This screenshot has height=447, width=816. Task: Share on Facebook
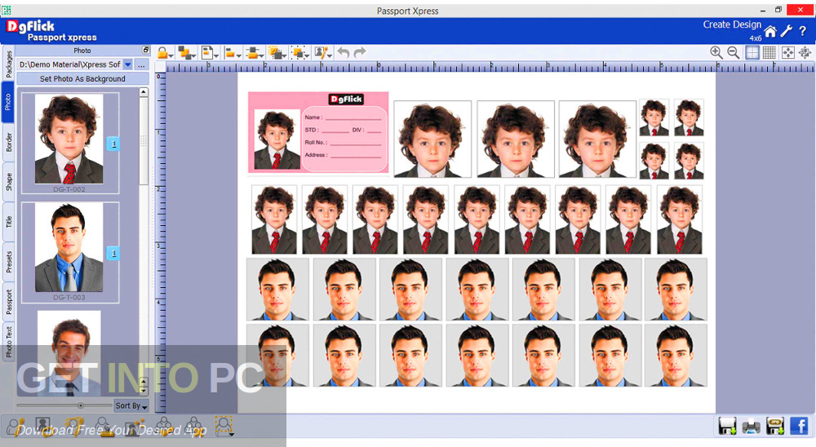coord(800,426)
